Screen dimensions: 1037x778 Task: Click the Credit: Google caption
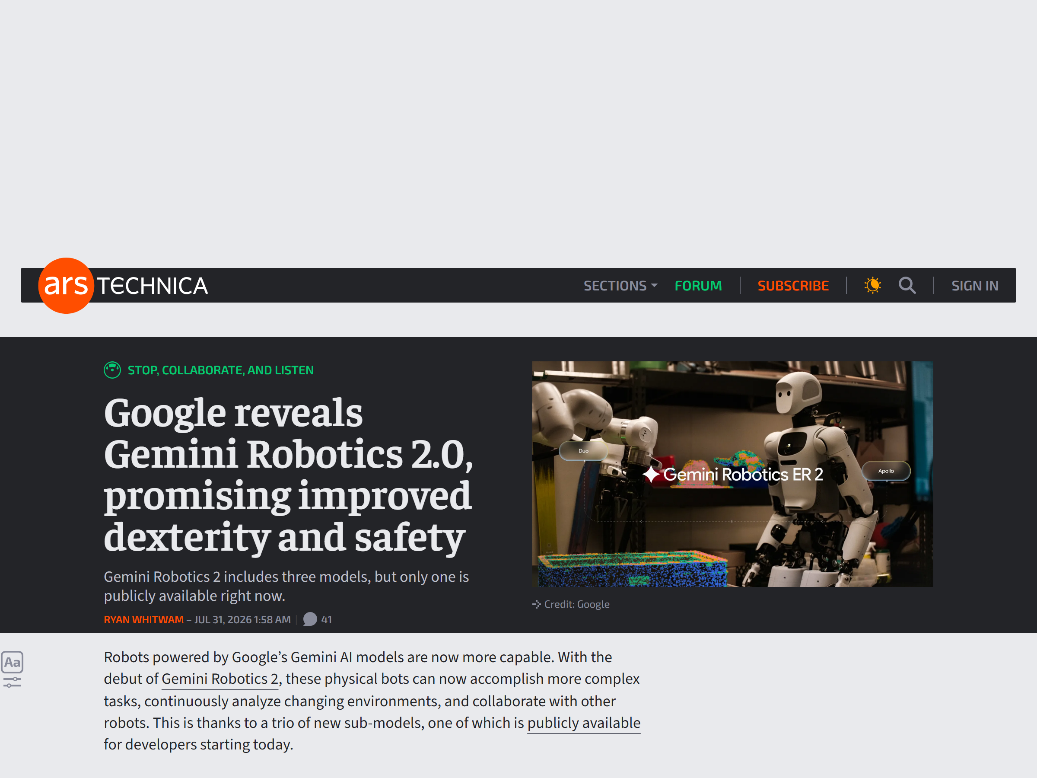pos(577,604)
